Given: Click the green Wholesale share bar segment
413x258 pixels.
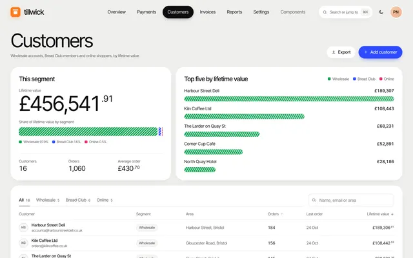Looking at the screenshot, I should tap(88, 132).
